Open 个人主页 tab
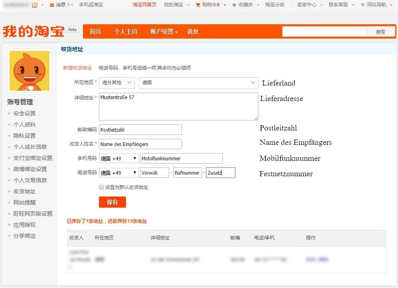 pos(126,32)
